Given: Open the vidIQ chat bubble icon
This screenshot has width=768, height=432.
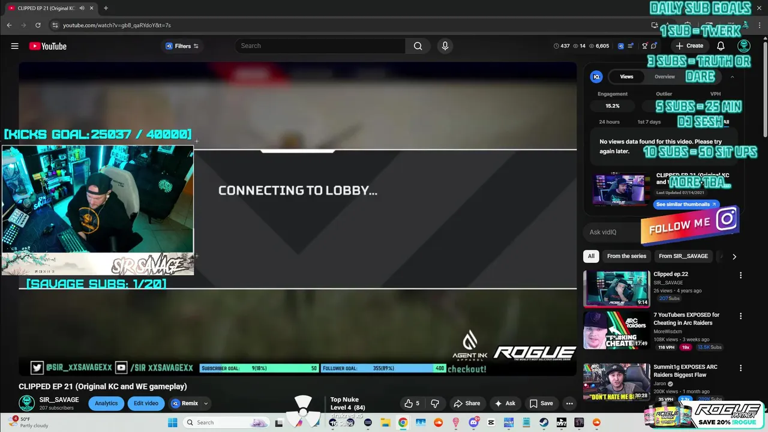Looking at the screenshot, I should point(654,46).
